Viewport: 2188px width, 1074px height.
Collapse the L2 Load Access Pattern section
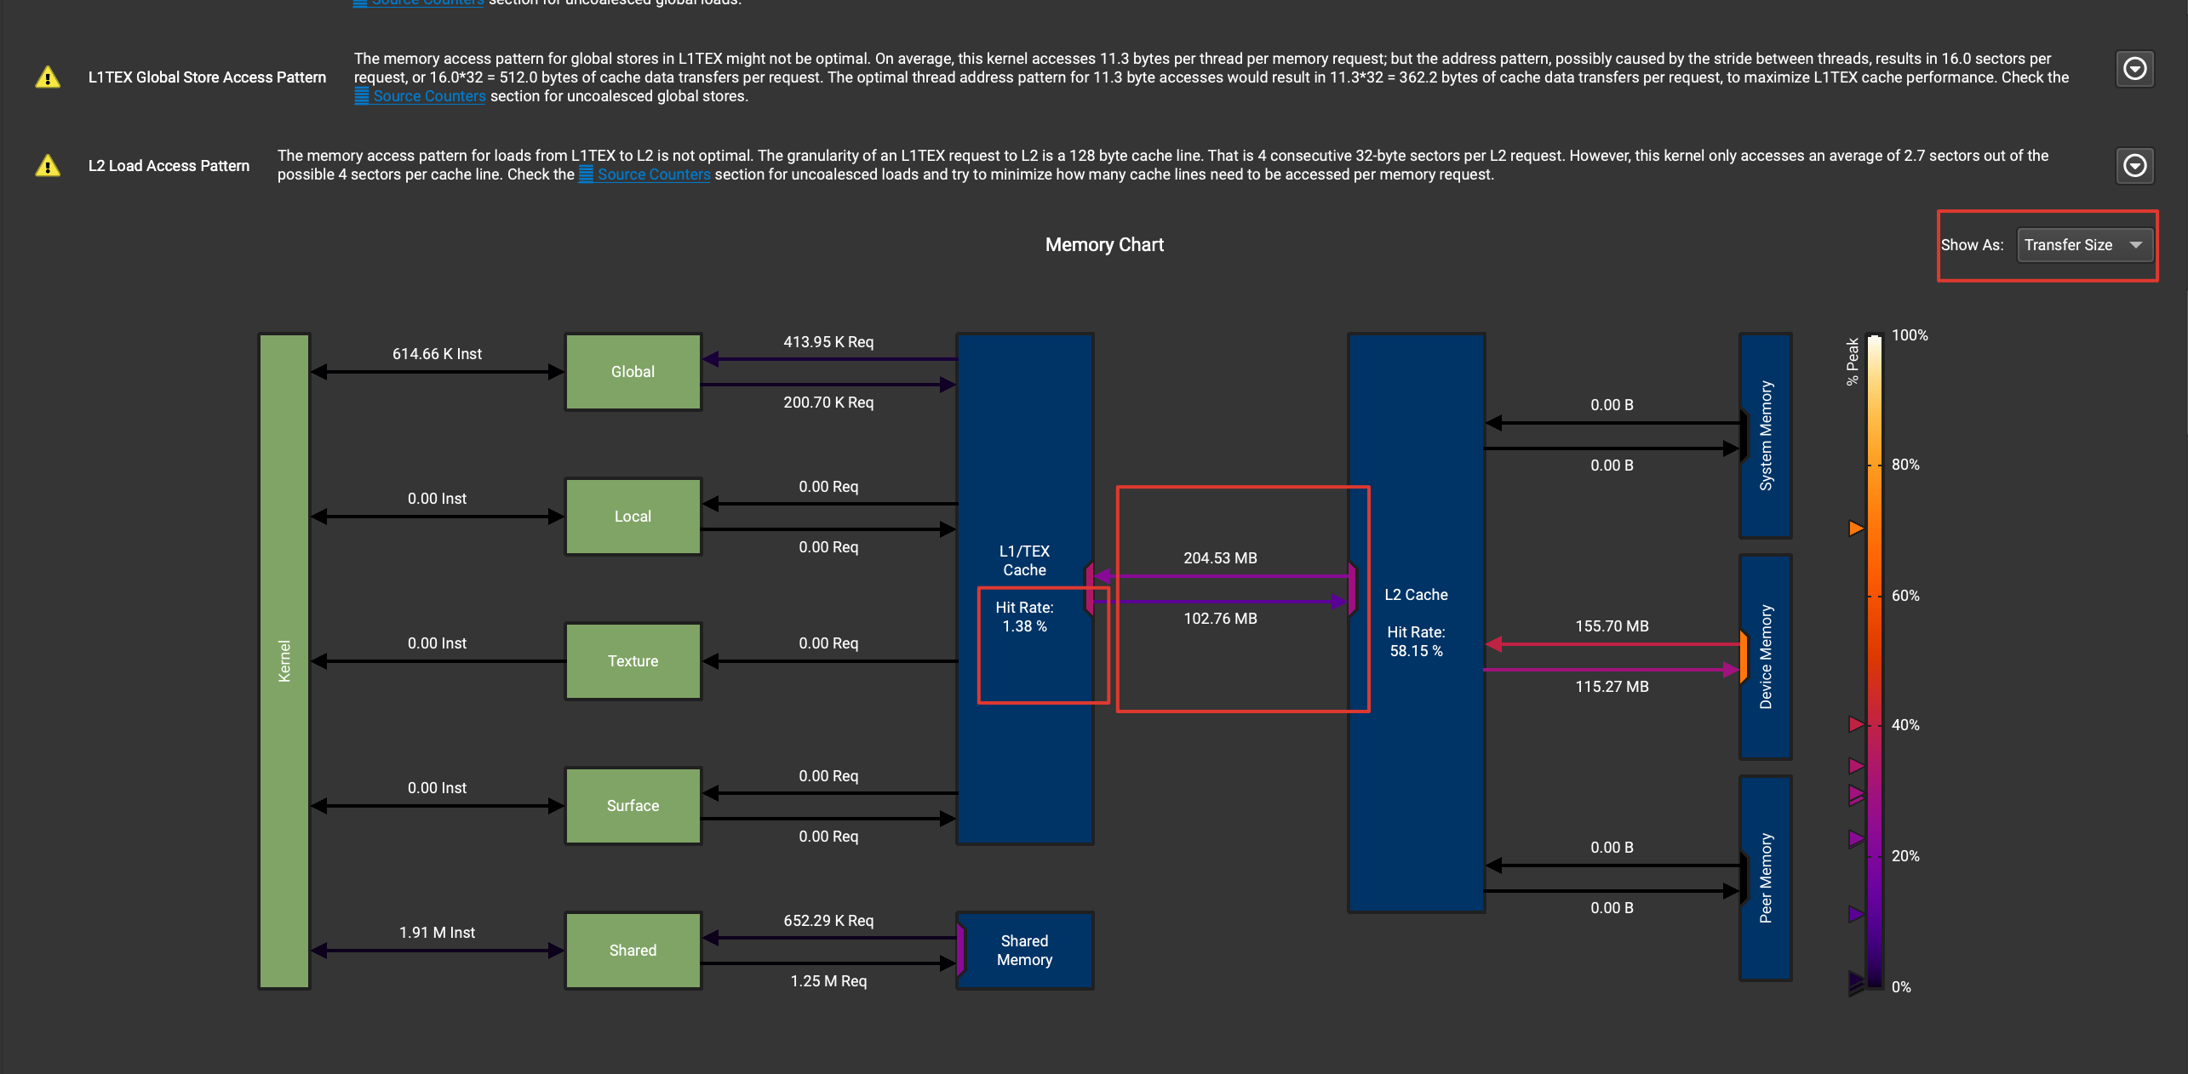point(2134,165)
